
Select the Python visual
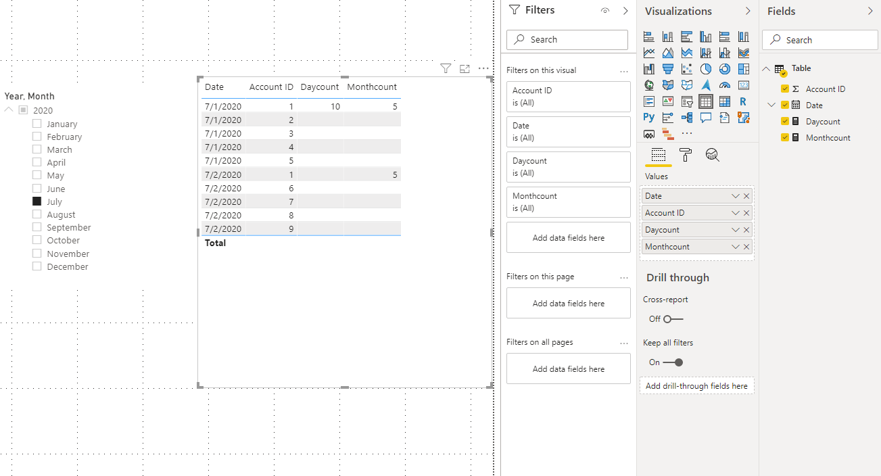click(x=649, y=118)
